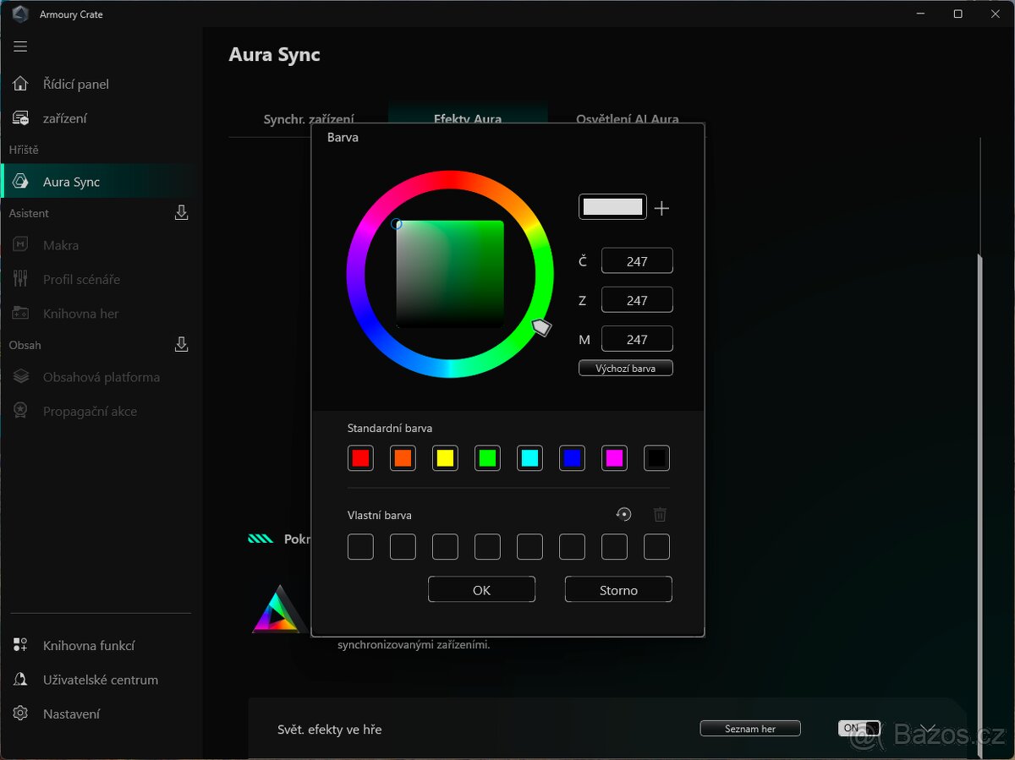
Task: Click the Č red value input field
Action: click(x=637, y=261)
